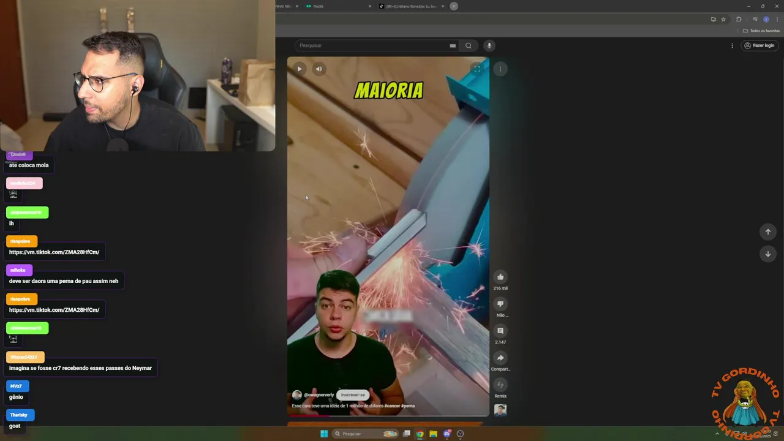This screenshot has height=441, width=784.
Task: Click the MVz7 username badge
Action: point(17,386)
